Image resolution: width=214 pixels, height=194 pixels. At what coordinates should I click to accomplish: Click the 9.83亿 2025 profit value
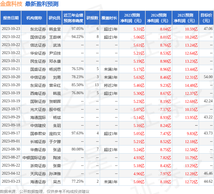(192, 134)
